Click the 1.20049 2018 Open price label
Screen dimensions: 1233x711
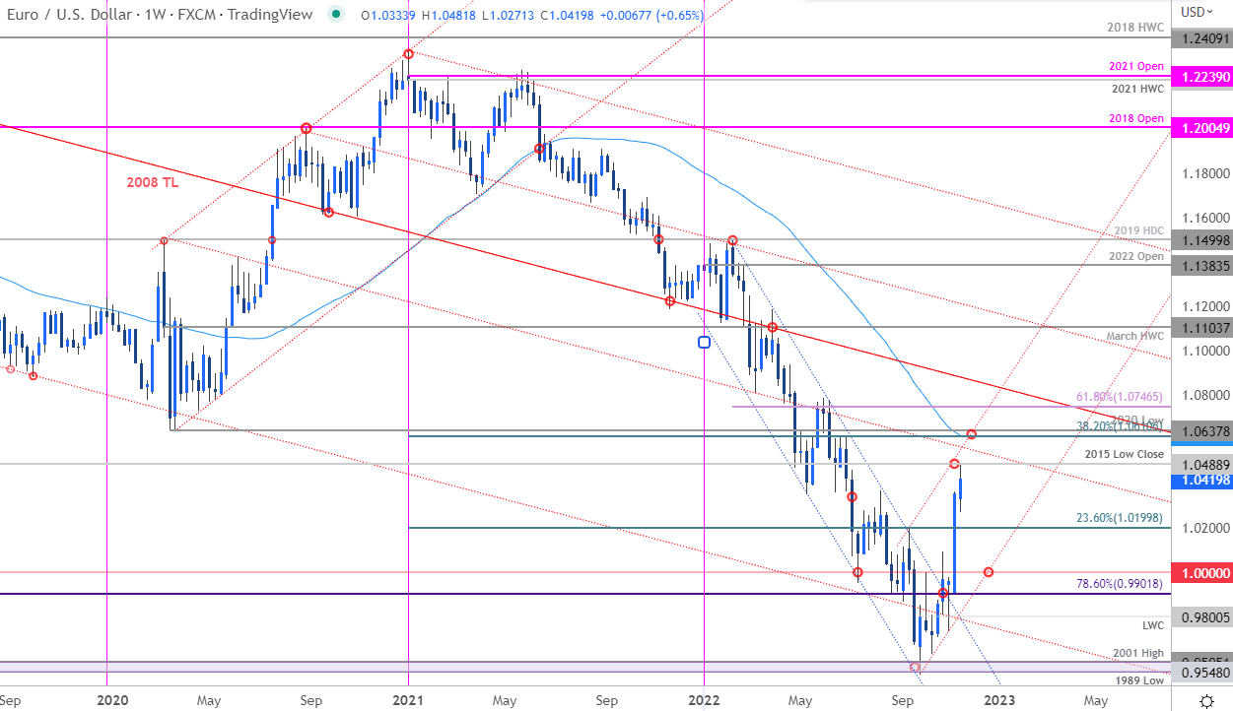(1200, 128)
